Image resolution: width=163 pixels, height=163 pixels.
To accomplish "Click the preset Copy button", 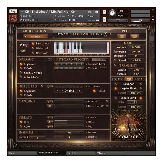I will [122, 36].
